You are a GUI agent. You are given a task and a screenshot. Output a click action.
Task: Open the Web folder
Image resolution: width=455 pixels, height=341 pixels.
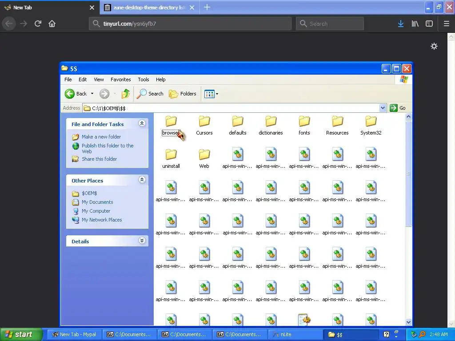[x=204, y=159]
